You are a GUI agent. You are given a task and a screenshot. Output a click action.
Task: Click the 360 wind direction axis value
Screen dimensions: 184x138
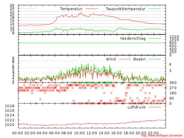pos(173,83)
